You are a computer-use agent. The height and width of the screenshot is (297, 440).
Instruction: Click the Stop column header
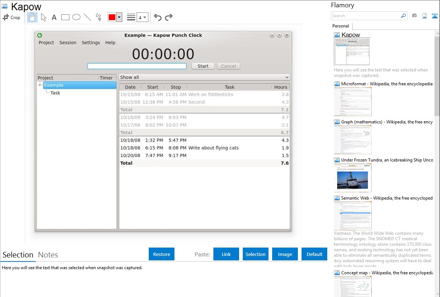click(176, 87)
